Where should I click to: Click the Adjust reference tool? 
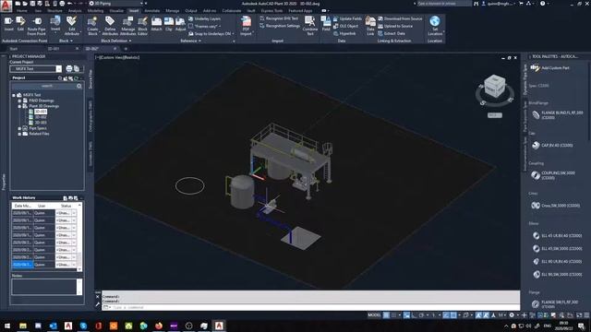click(x=181, y=25)
